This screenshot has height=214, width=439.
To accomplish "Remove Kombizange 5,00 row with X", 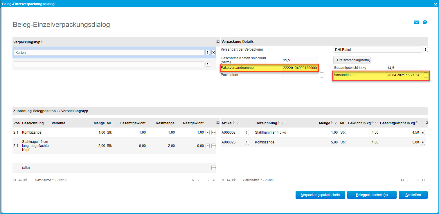I will pyautogui.click(x=423, y=142).
